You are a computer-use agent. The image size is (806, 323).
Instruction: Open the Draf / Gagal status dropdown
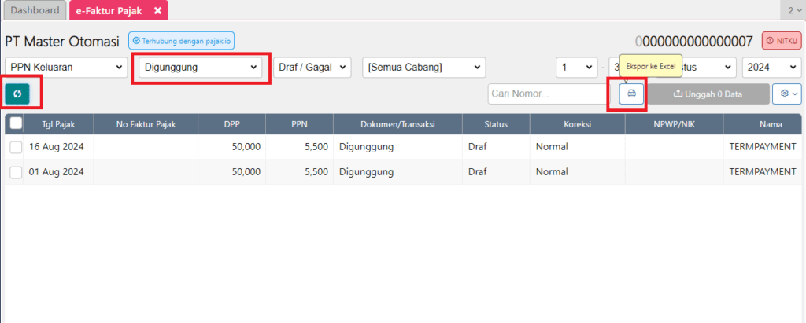[312, 68]
